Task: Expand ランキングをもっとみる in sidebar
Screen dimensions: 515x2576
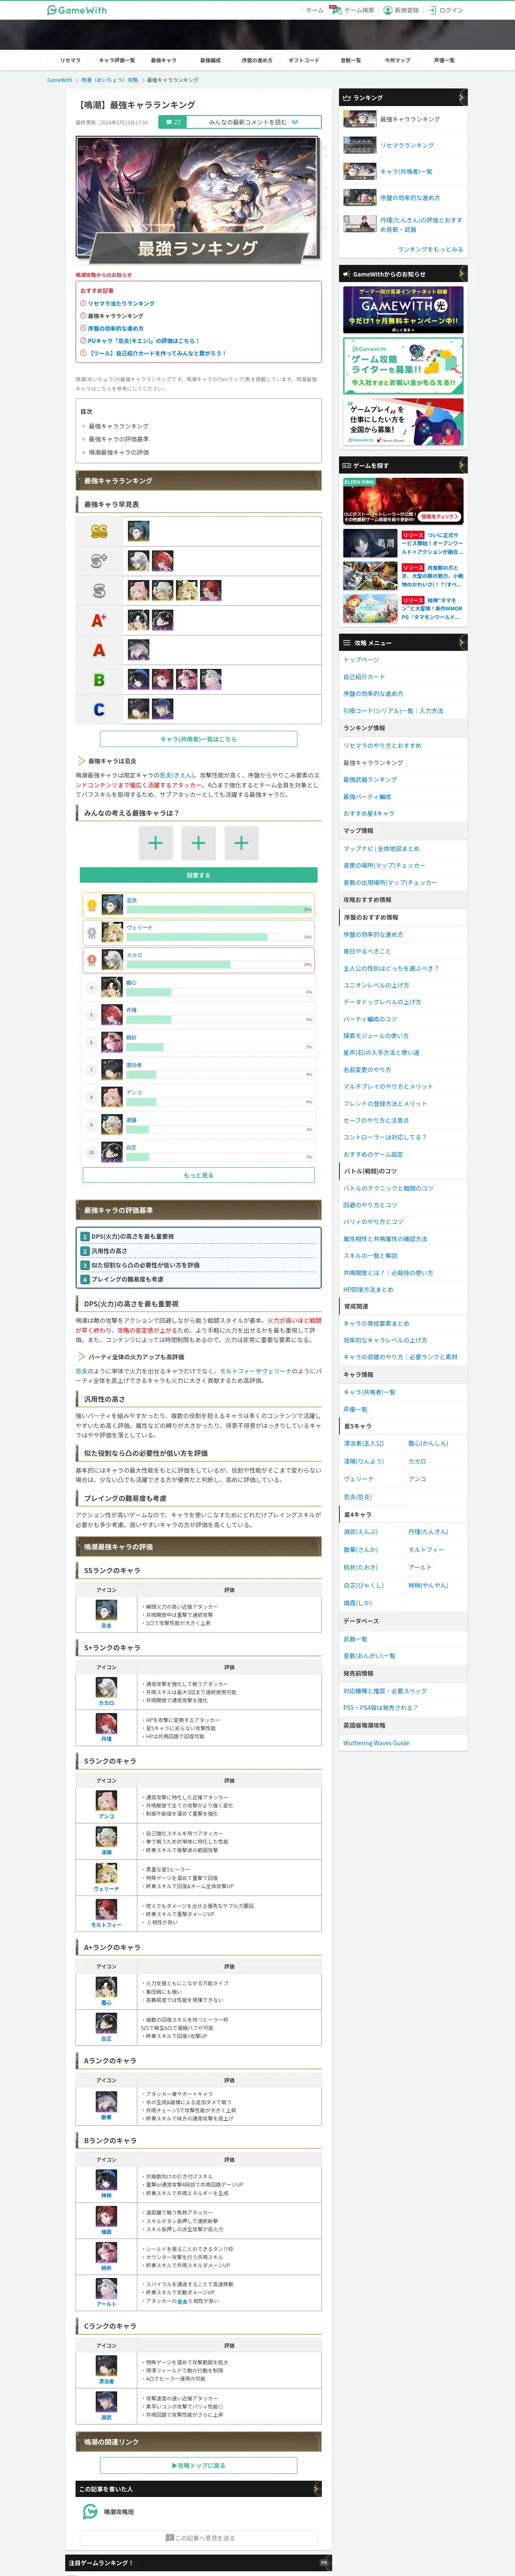Action: pyautogui.click(x=430, y=249)
